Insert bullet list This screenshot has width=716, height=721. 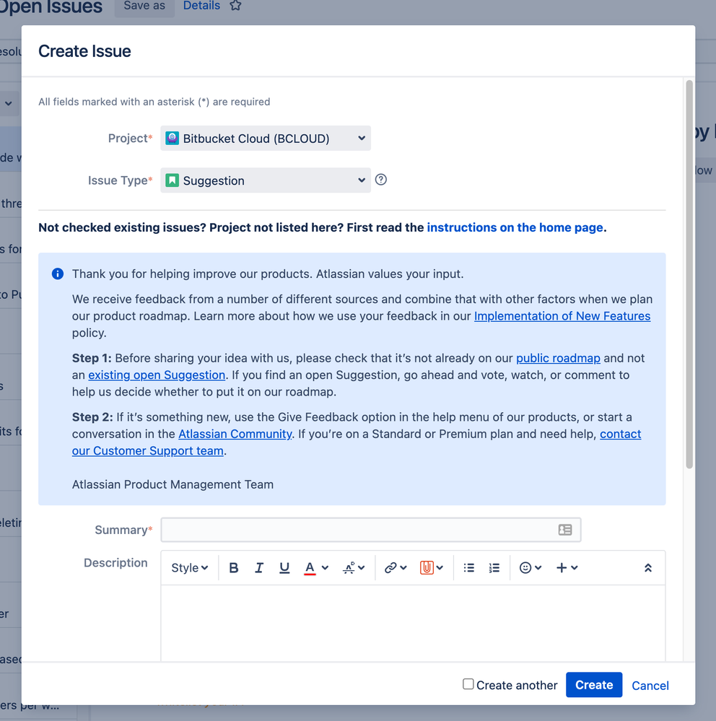468,568
